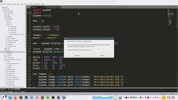
Task: Close the license dialog with X
Action: [113, 39]
